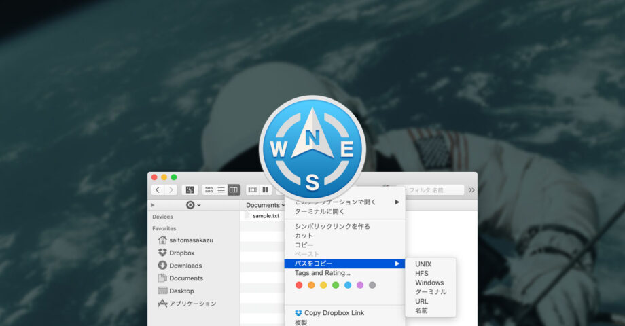The width and height of the screenshot is (625, 326).
Task: Expand the Documents path dropdown
Action: coord(265,205)
